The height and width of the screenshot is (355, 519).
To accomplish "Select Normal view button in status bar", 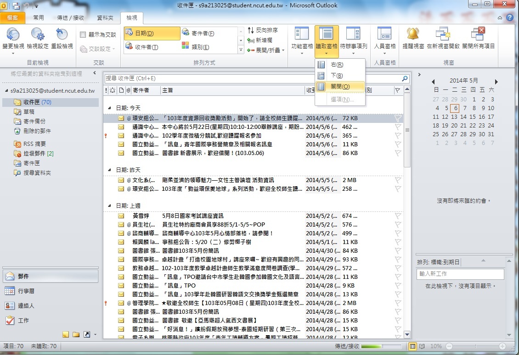I will (x=412, y=346).
